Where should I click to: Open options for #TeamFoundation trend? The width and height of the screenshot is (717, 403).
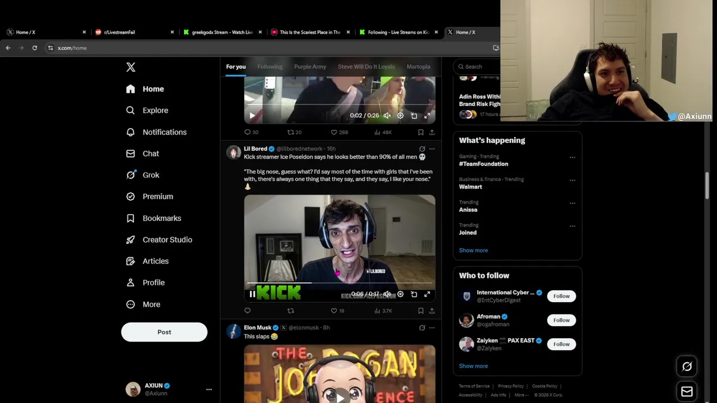(572, 157)
